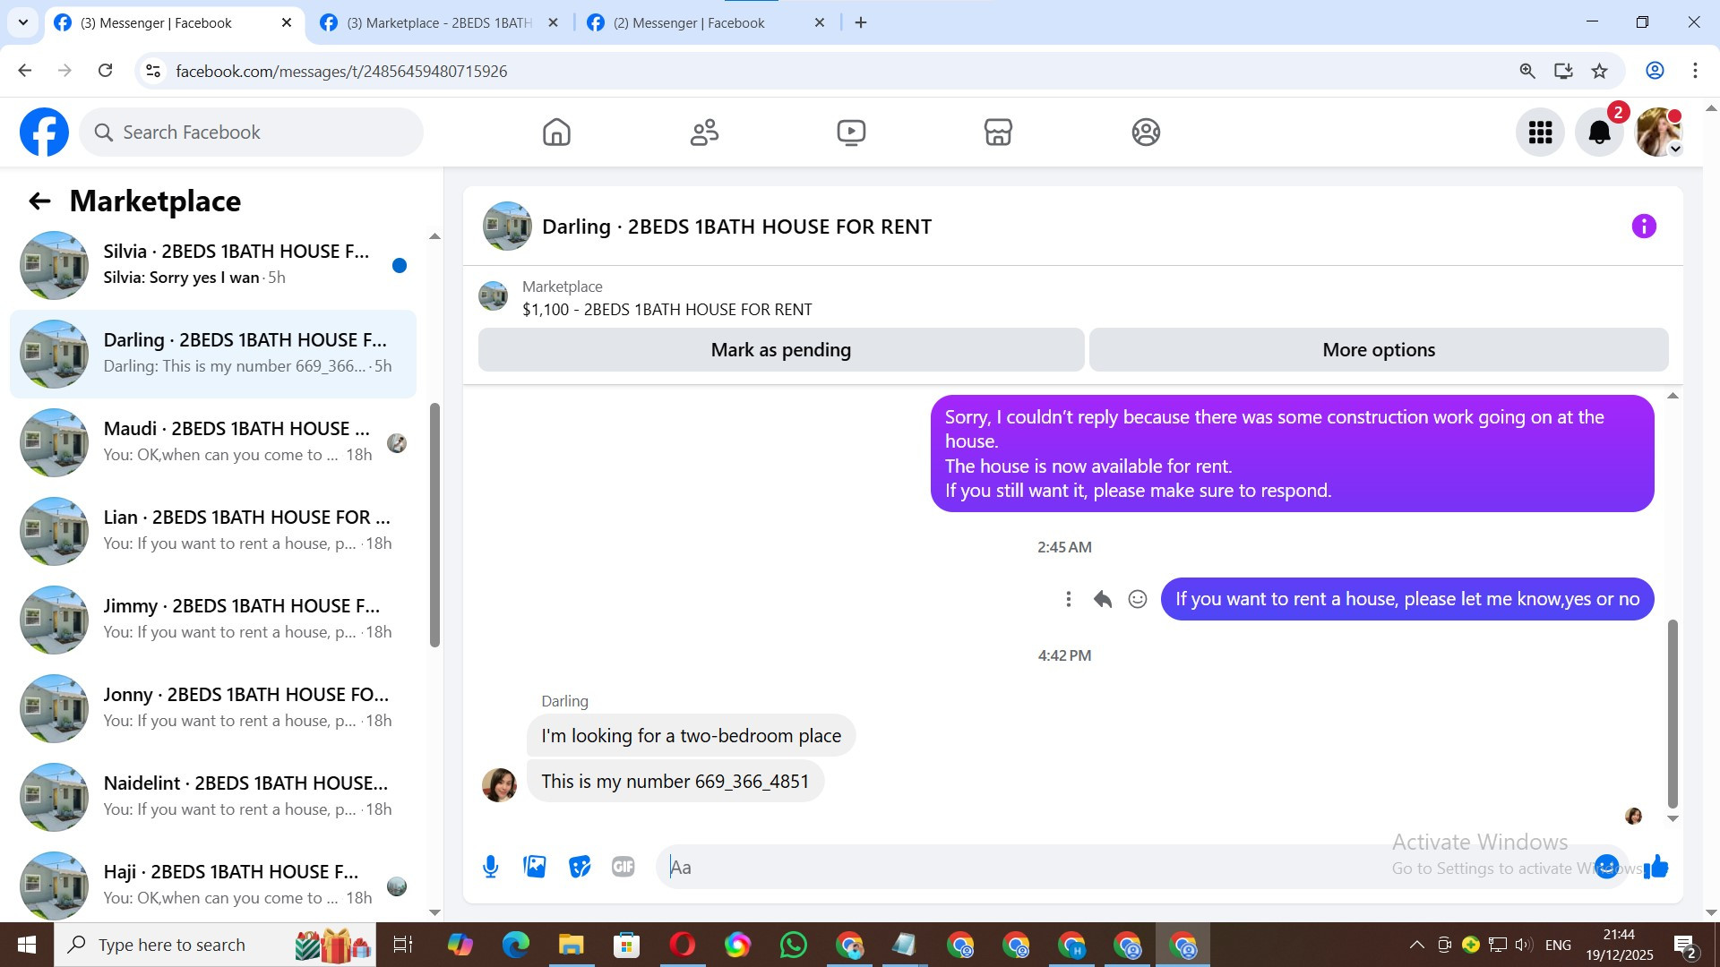Reply to the yes or no message
The width and height of the screenshot is (1720, 967).
coord(1102,599)
